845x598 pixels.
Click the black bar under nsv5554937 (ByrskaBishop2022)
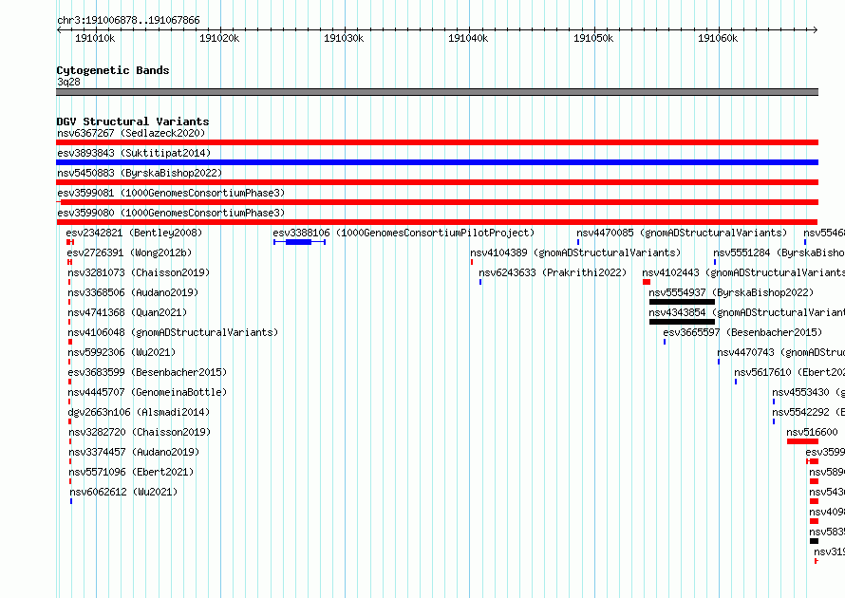tap(682, 302)
